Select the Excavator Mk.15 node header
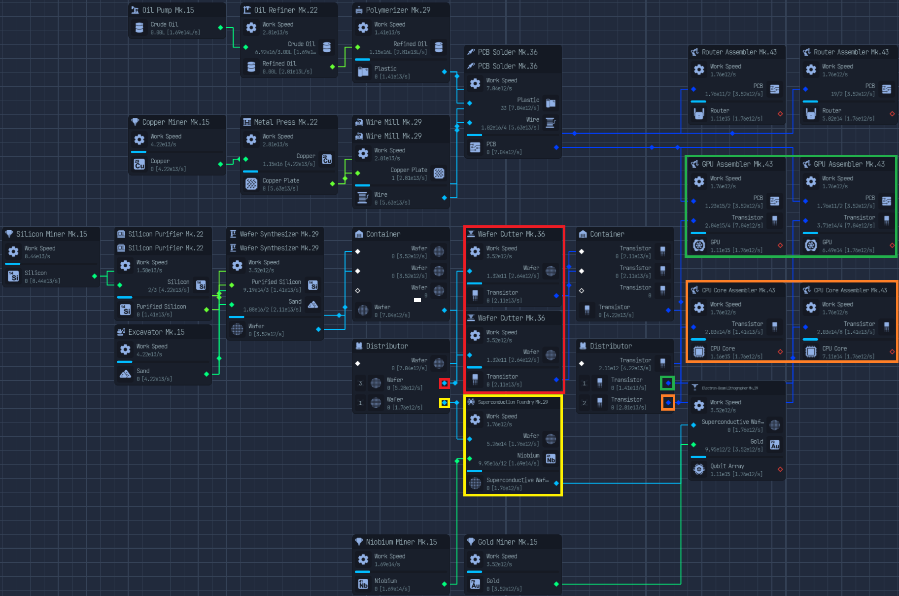Screen dimensions: 899x596 [164, 332]
